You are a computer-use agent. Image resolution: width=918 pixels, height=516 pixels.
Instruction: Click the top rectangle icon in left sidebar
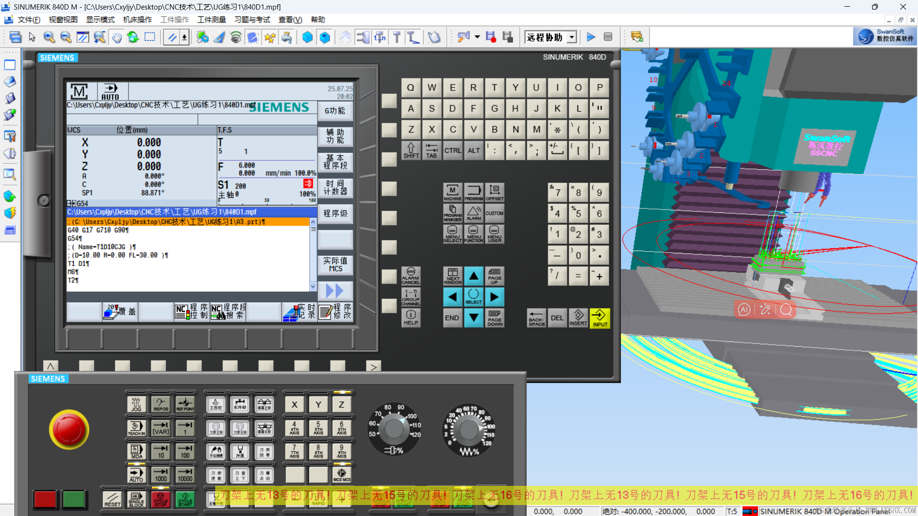(10, 65)
